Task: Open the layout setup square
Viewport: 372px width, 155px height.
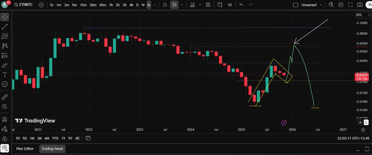Action: pos(295,5)
